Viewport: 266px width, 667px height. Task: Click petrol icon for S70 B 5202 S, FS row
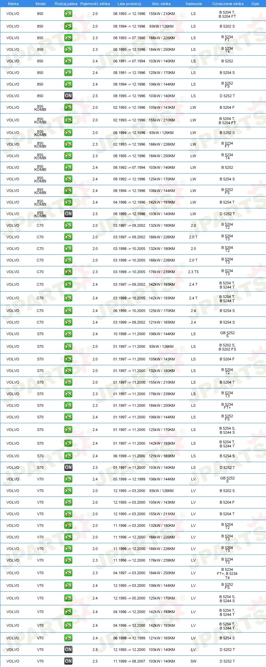(68, 346)
